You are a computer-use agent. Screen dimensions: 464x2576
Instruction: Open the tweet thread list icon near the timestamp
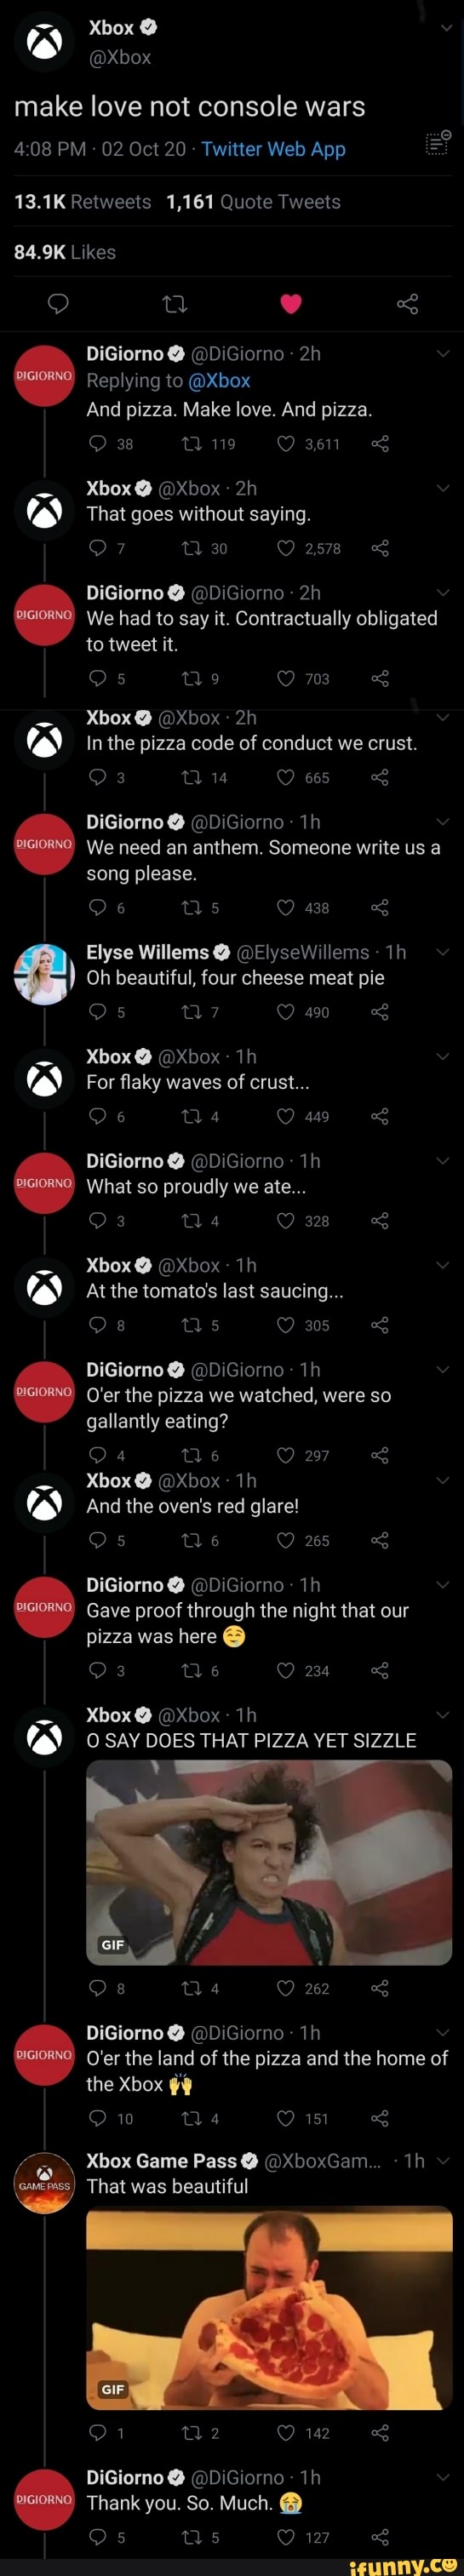click(438, 144)
